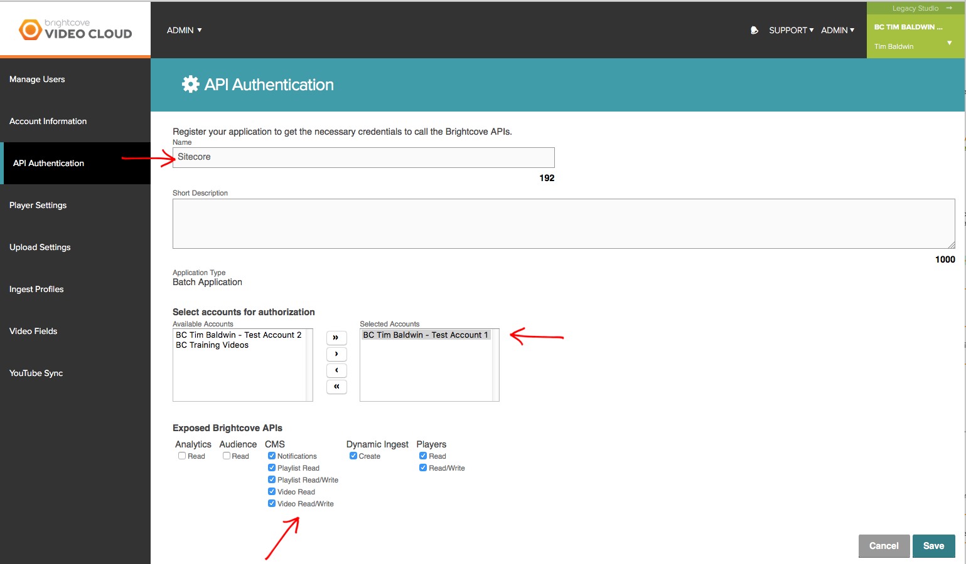Click the Brightcove Video Cloud logo

tap(75, 29)
